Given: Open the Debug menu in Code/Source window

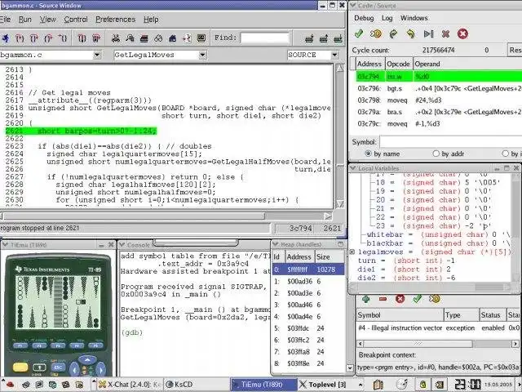Looking at the screenshot, I should tap(364, 18).
